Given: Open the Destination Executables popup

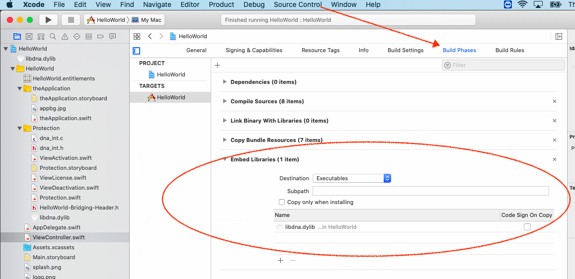Looking at the screenshot, I should pos(352,178).
